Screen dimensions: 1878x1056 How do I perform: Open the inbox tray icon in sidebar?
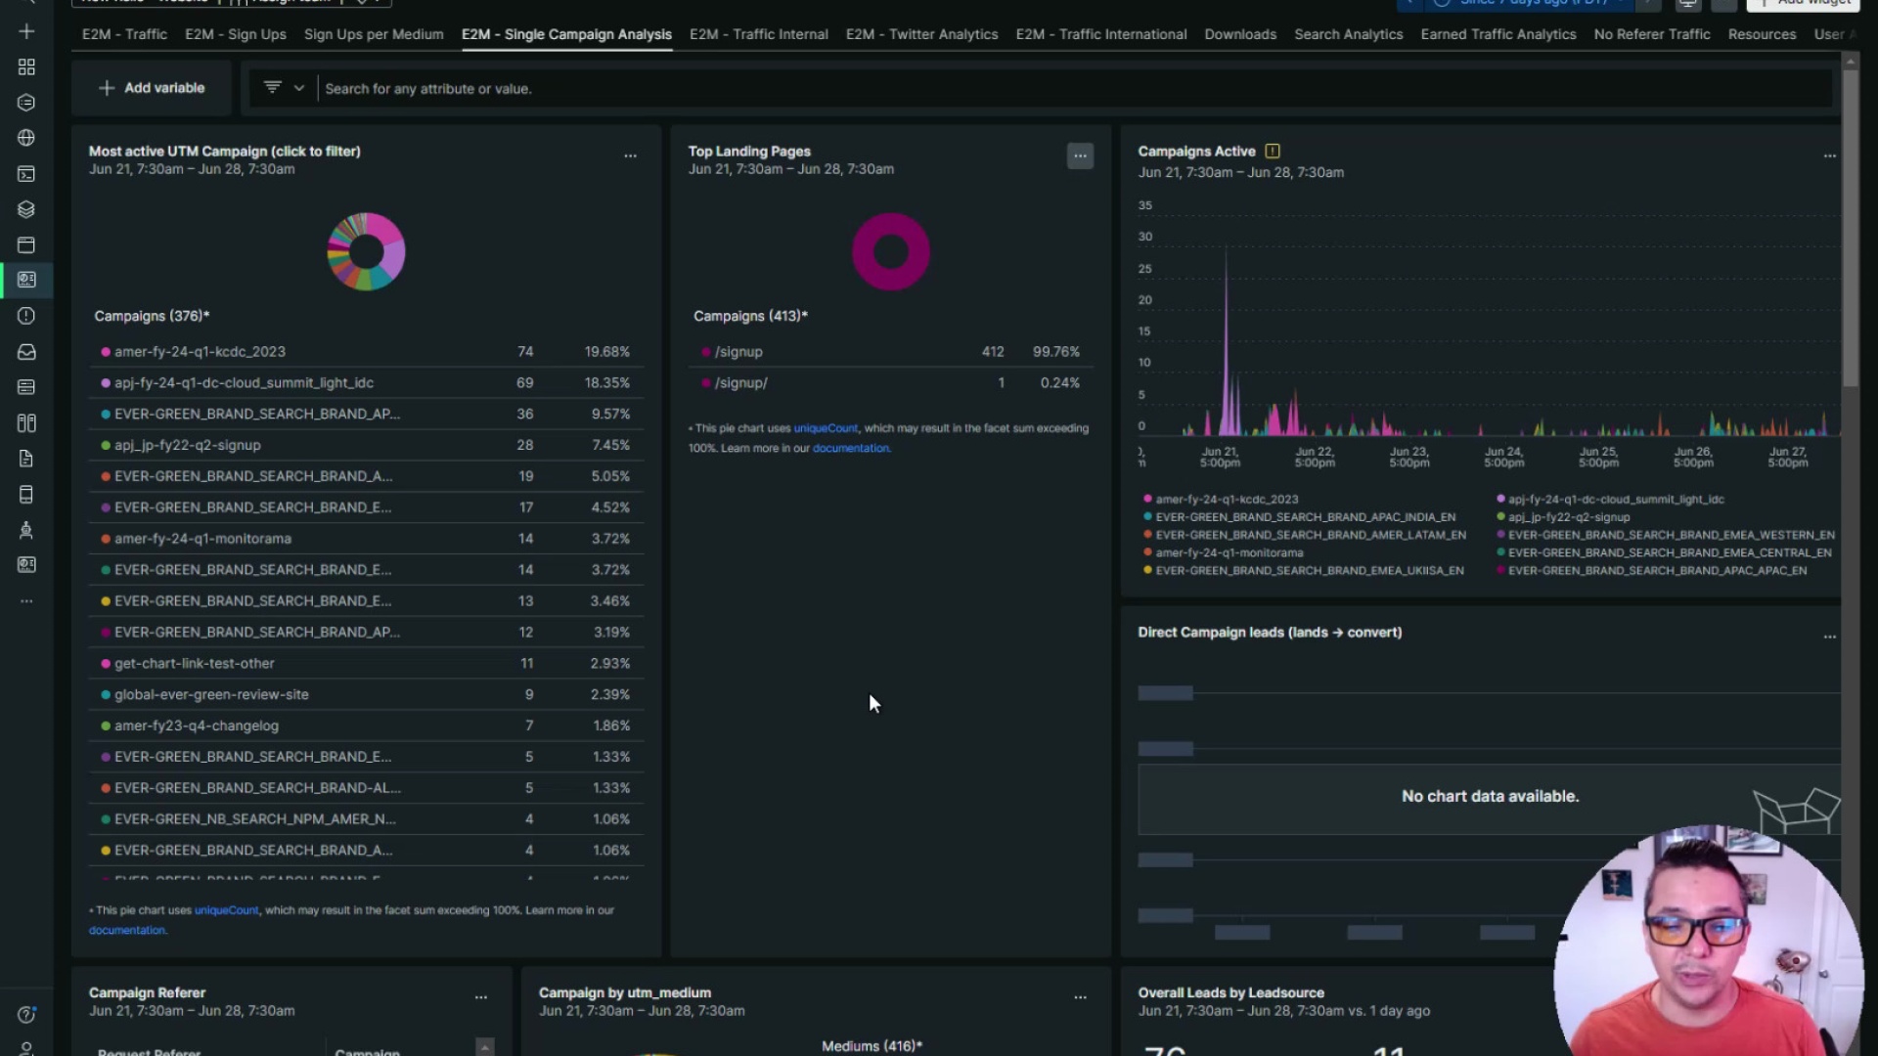pos(26,352)
